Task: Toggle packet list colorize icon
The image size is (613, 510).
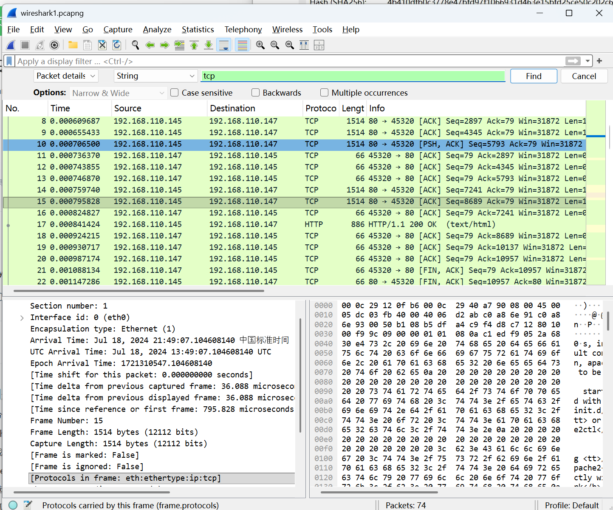Action: 242,45
